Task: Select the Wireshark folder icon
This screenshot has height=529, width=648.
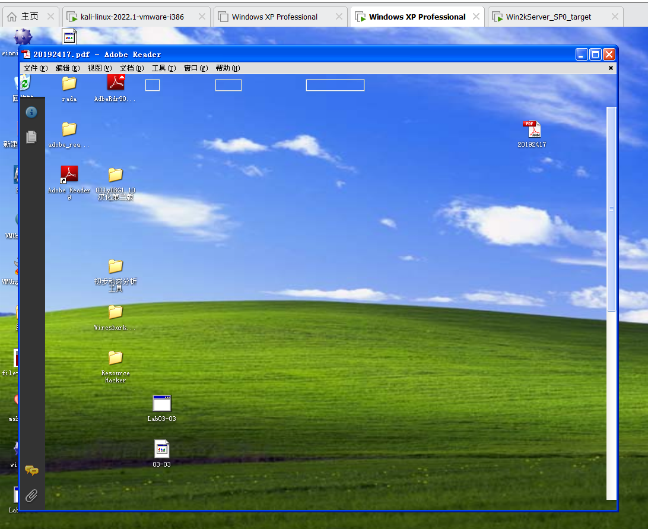Action: coord(115,312)
